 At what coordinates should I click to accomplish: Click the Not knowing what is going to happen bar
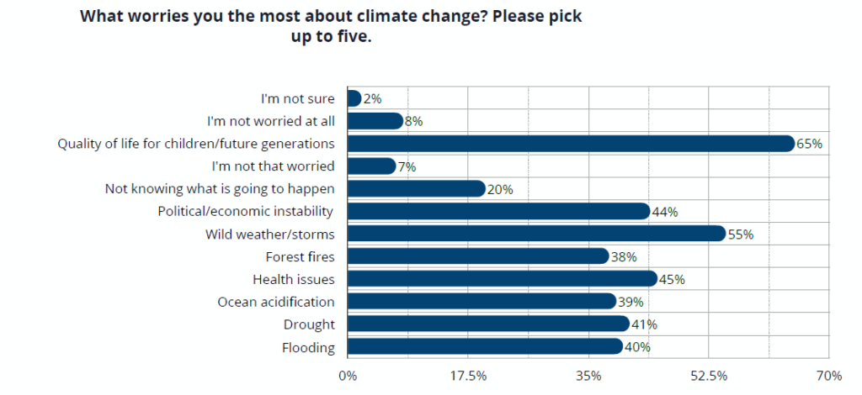[x=415, y=188]
